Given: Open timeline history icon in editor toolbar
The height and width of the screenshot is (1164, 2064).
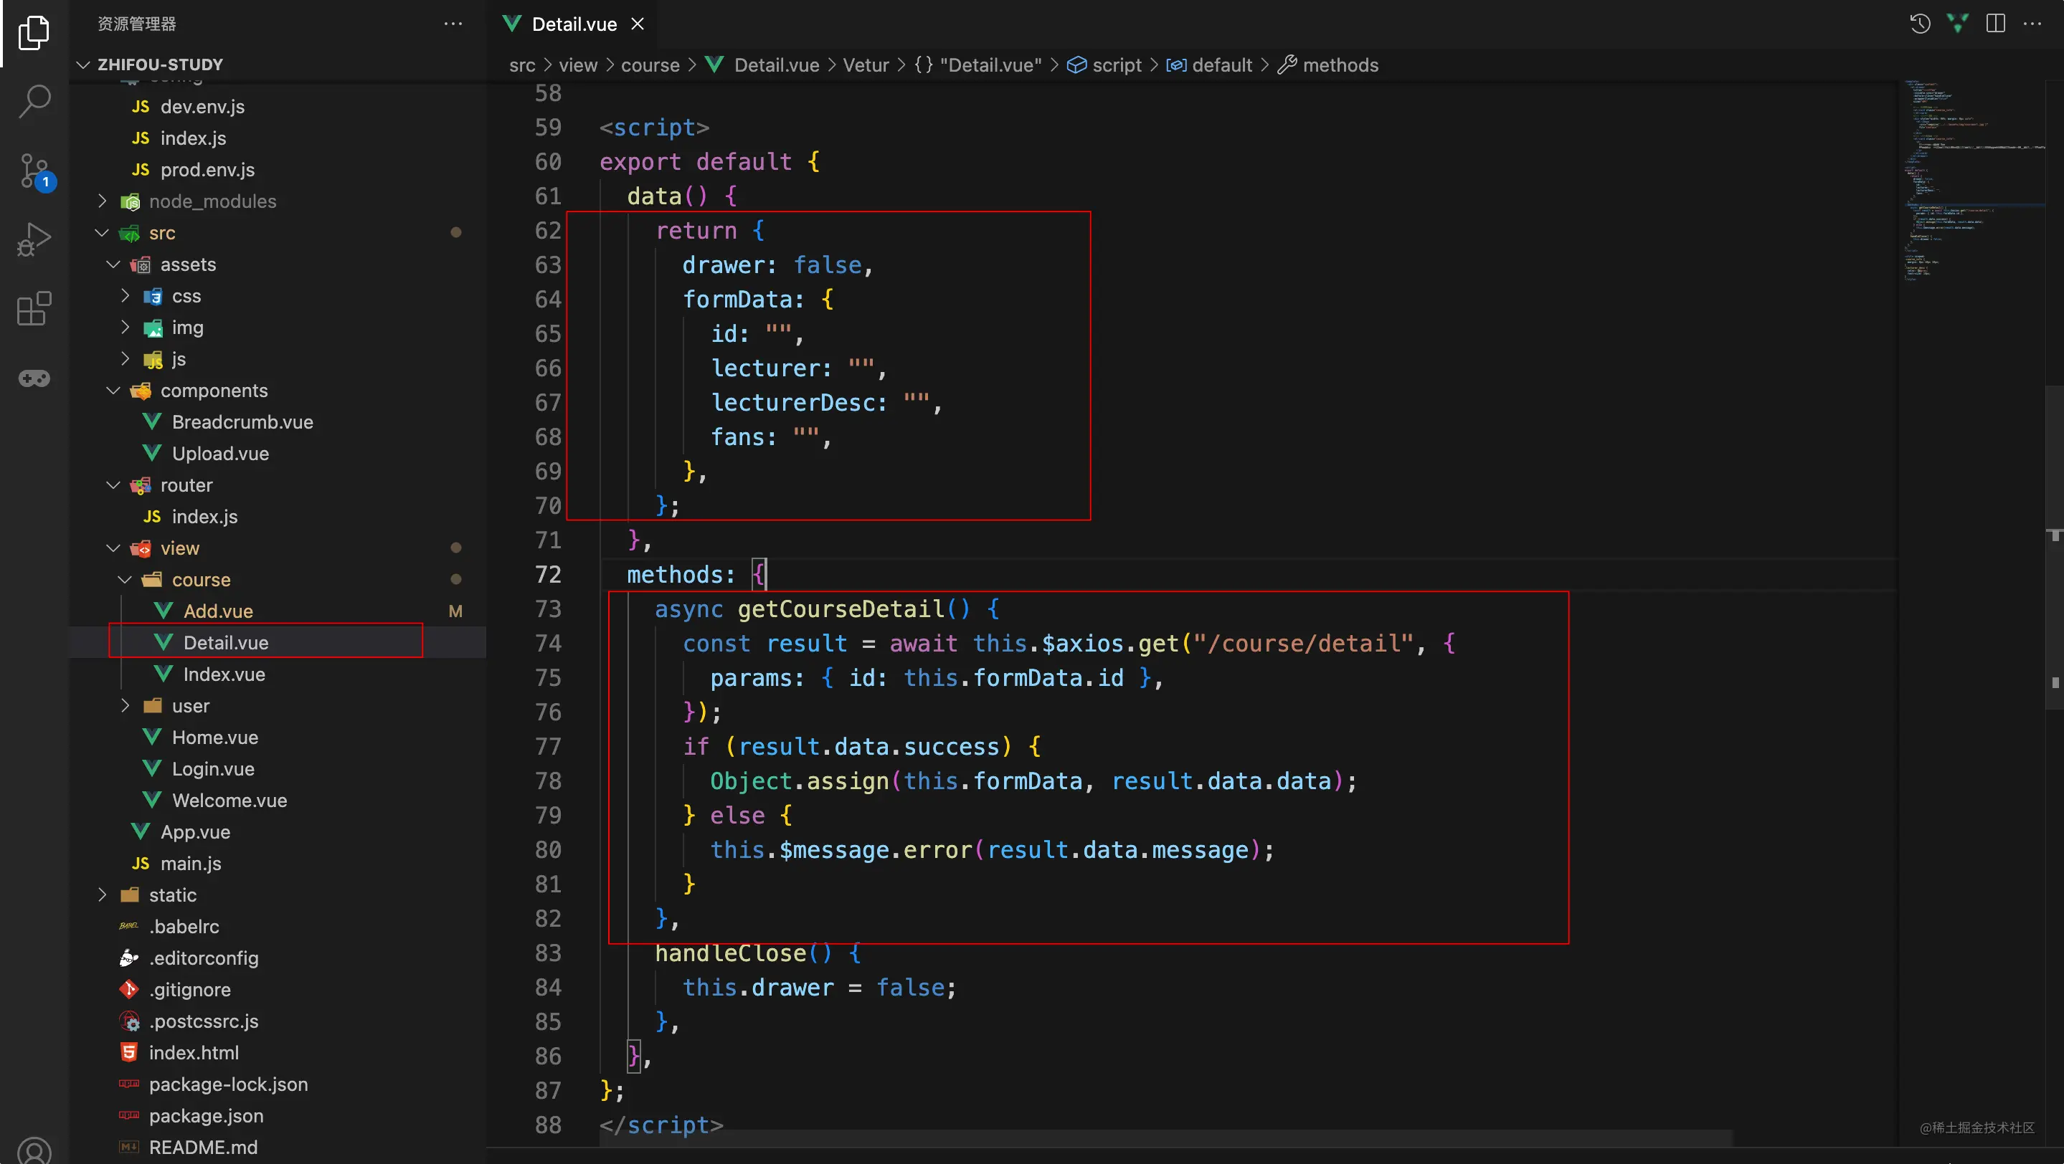Looking at the screenshot, I should (x=1920, y=24).
